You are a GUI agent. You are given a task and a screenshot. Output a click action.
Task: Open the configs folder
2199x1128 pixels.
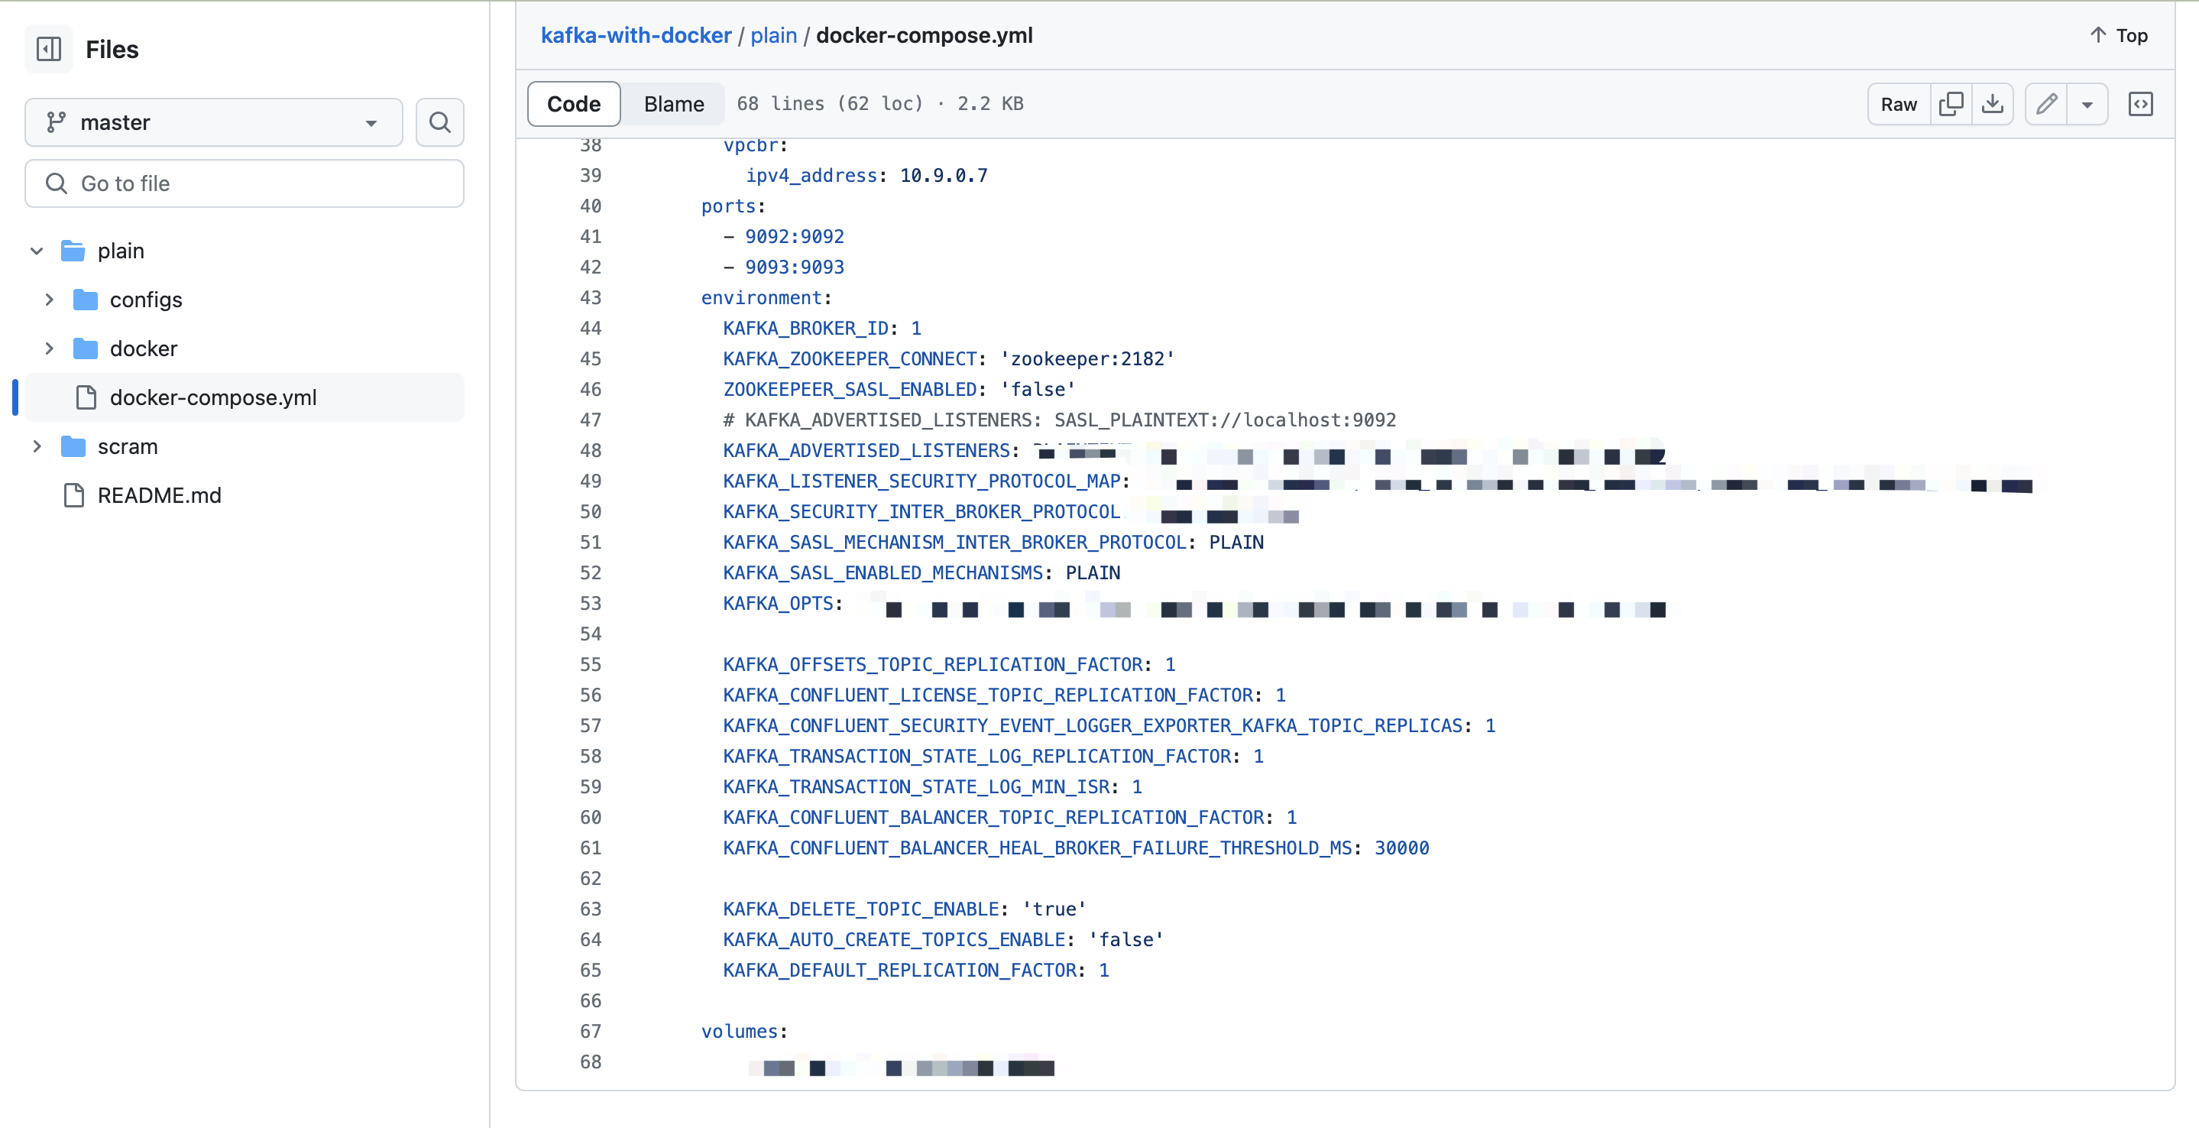146,300
